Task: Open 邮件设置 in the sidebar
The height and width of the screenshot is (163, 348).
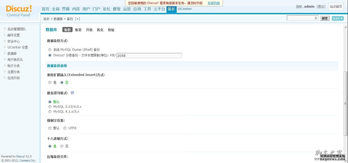Action: coord(13,35)
